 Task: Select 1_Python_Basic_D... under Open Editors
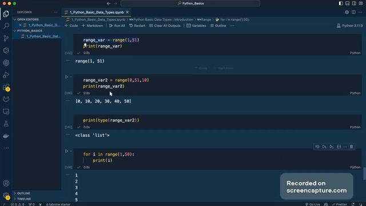[x=44, y=25]
